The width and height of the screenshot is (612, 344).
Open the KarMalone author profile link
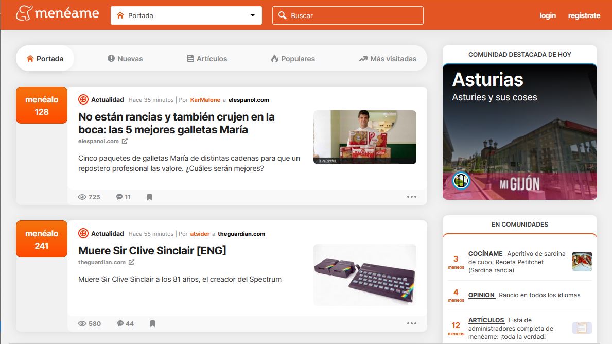point(205,100)
